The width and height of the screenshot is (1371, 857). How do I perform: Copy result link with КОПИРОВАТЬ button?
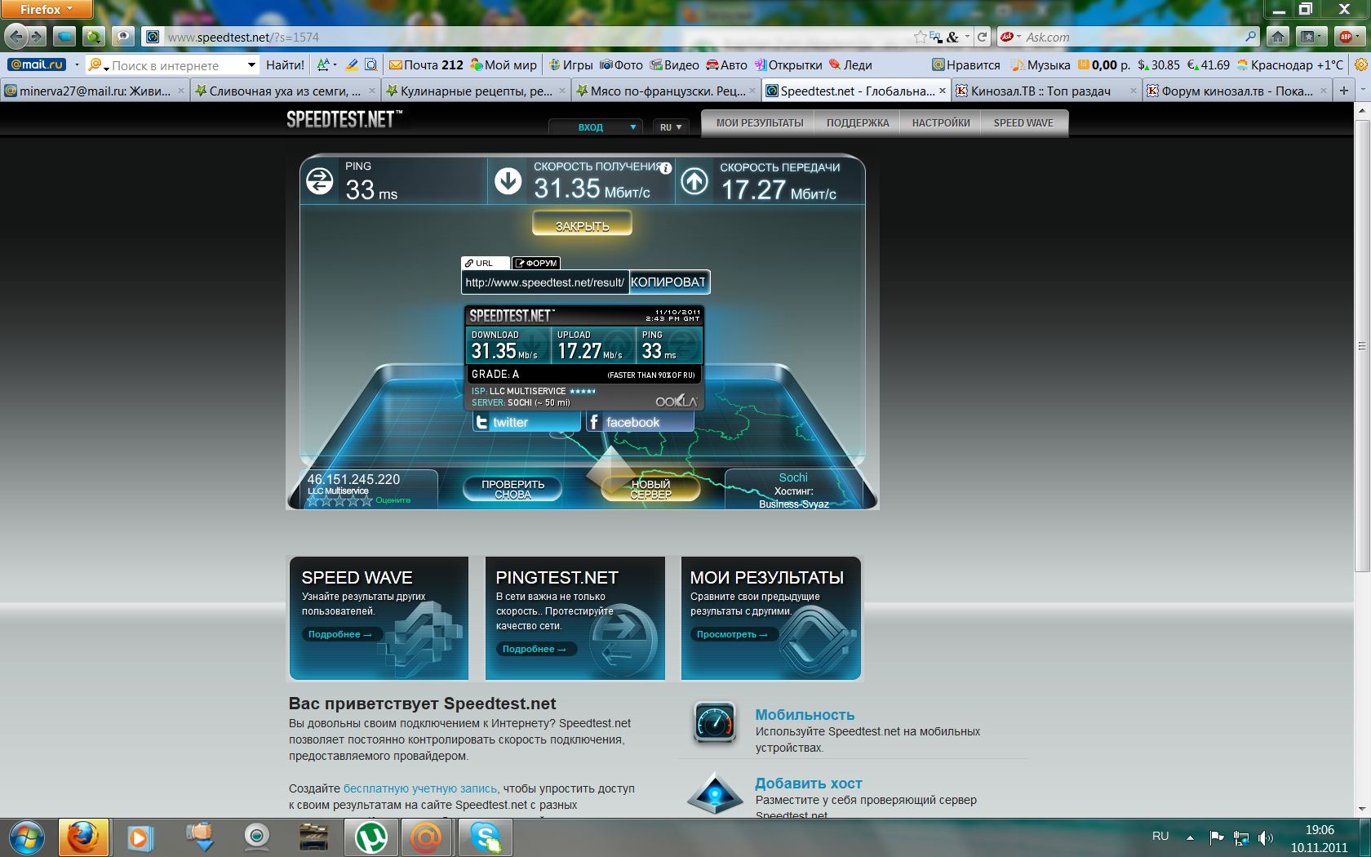tap(668, 282)
